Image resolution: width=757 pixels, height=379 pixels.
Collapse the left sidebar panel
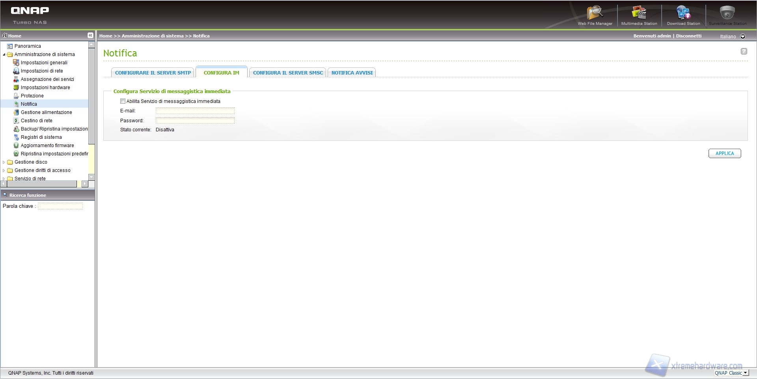point(90,35)
